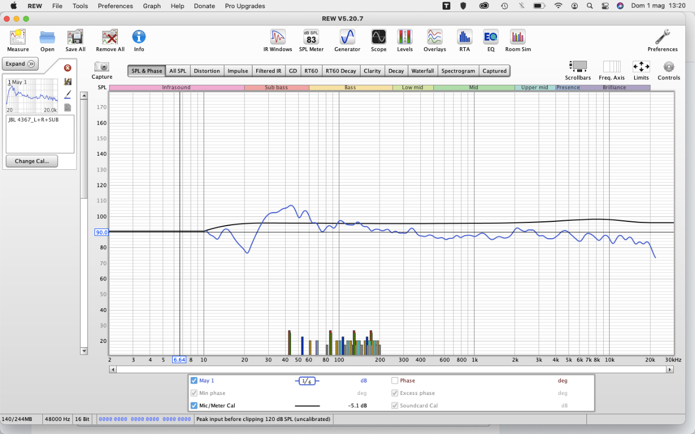Open the GD tab
695x434 pixels.
pyautogui.click(x=293, y=71)
